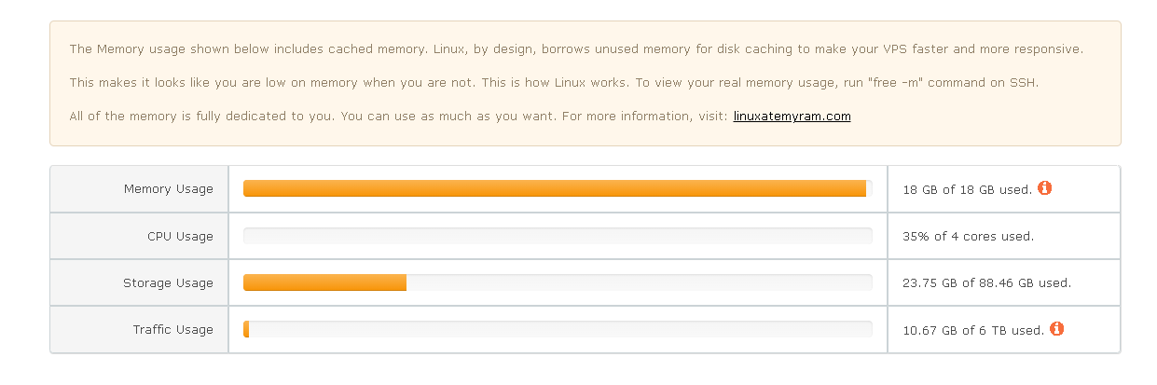Click the notice line mentioning "free -m" command
This screenshot has width=1157, height=385.
click(x=553, y=83)
